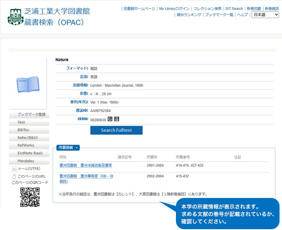Click the 415-432 volumes cell

[x=183, y=176]
